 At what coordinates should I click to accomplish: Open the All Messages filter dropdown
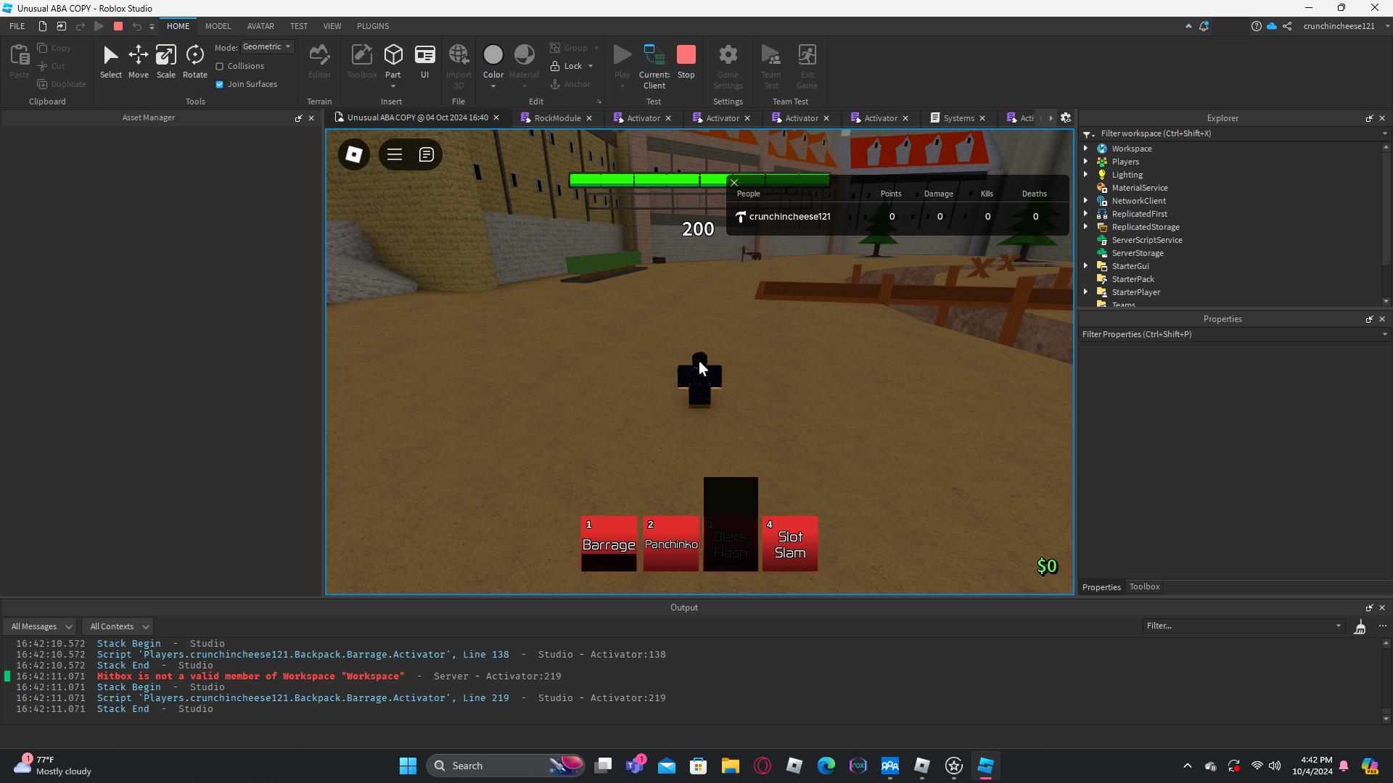pos(40,626)
